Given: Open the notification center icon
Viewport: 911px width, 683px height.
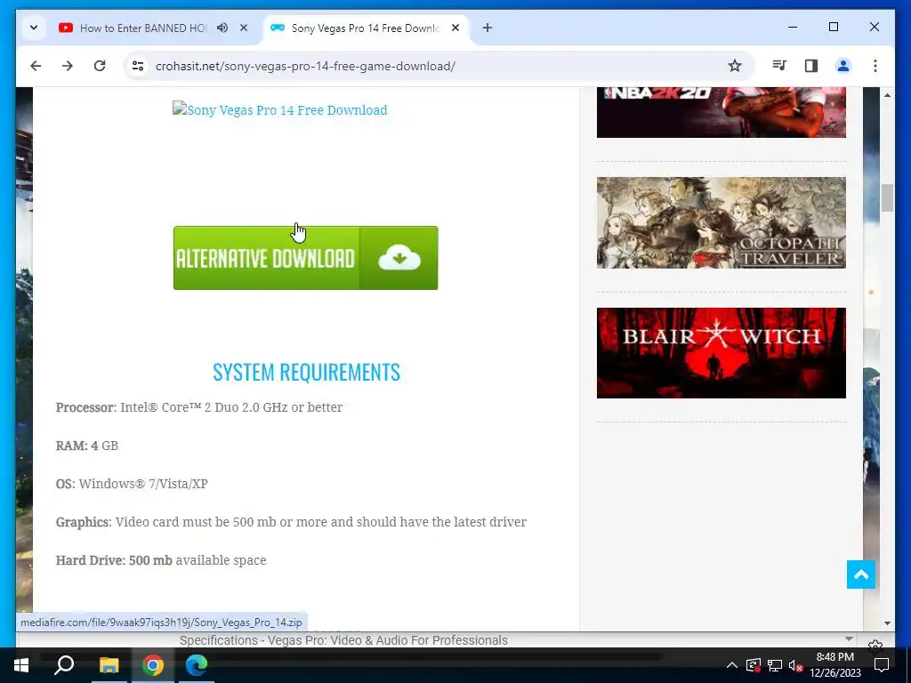Looking at the screenshot, I should 882,665.
